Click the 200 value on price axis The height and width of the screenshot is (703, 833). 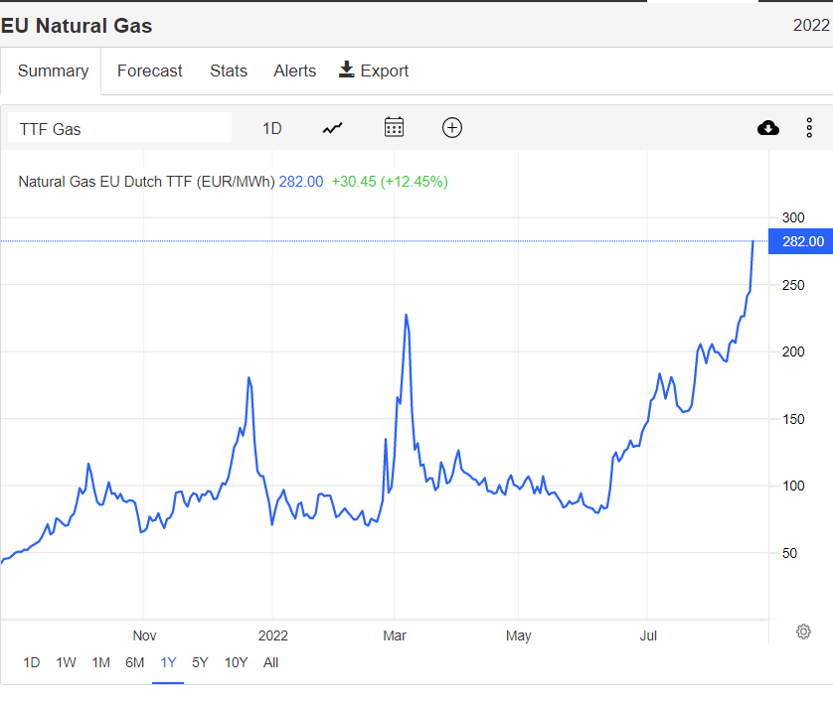(x=793, y=351)
